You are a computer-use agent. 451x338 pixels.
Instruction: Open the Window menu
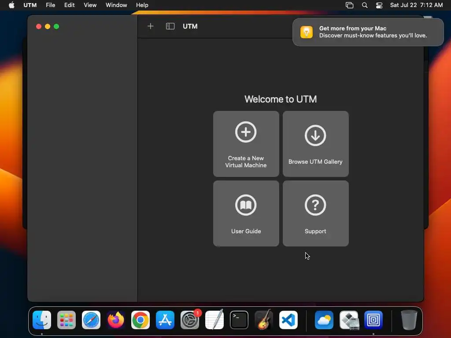click(116, 5)
